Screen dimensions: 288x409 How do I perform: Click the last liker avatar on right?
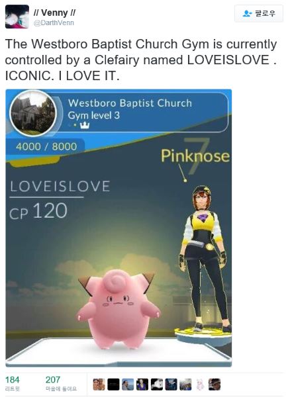point(215,385)
